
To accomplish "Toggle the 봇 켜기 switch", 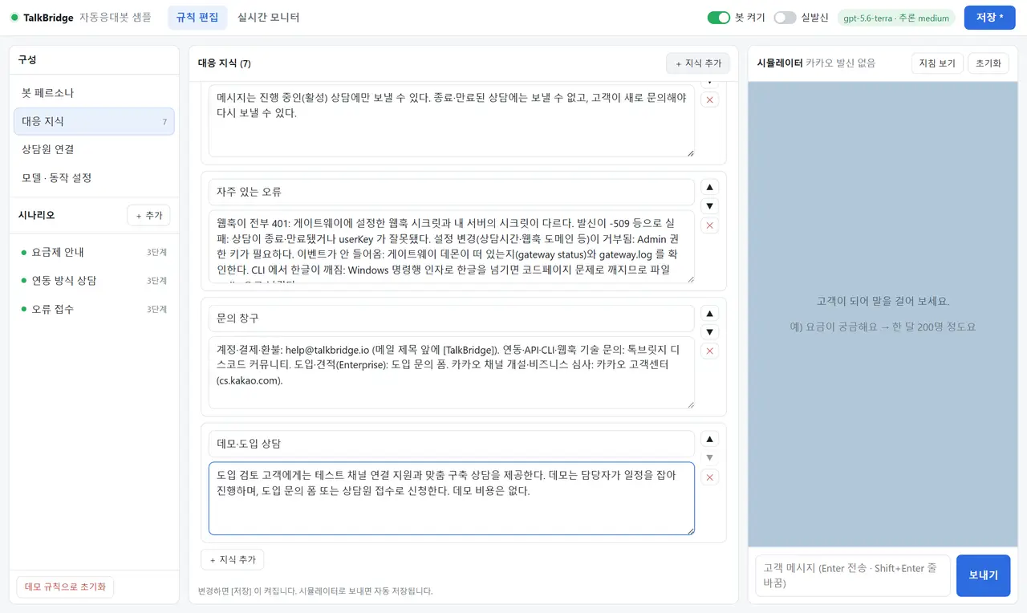I will point(718,18).
